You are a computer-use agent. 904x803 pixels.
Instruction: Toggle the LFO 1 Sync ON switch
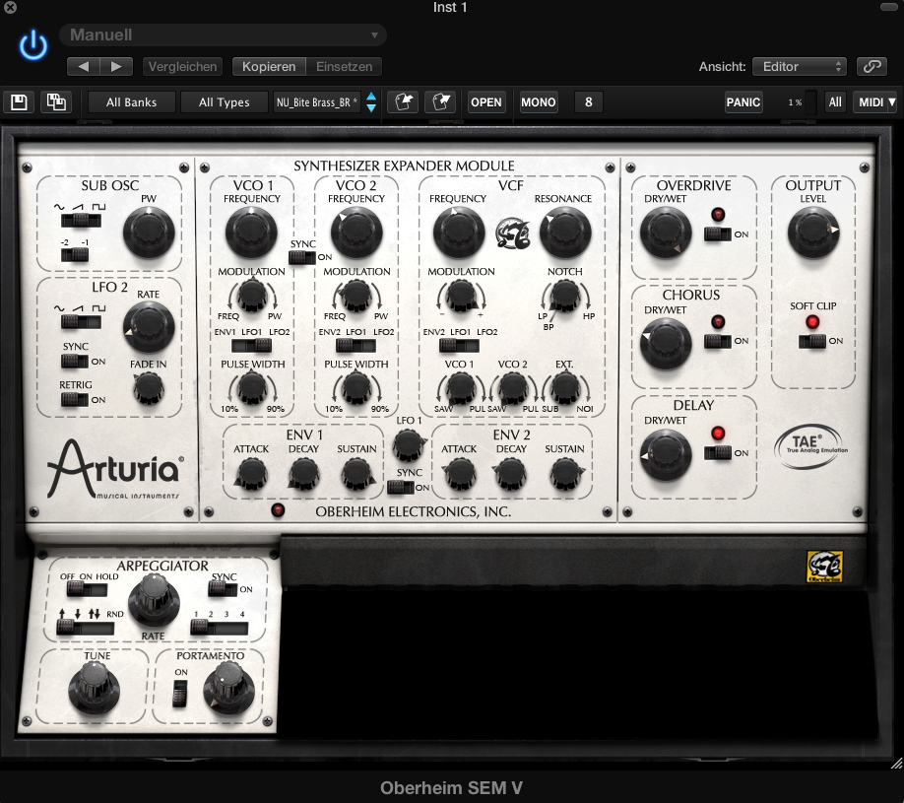[x=401, y=488]
